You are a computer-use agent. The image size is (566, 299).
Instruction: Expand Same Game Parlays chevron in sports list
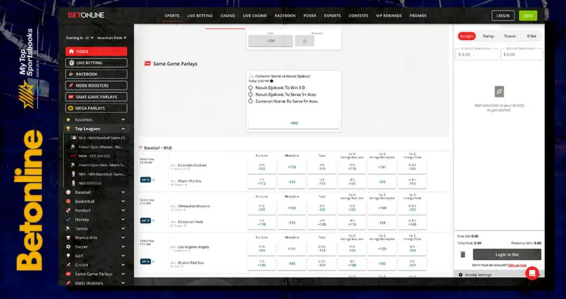(x=123, y=274)
